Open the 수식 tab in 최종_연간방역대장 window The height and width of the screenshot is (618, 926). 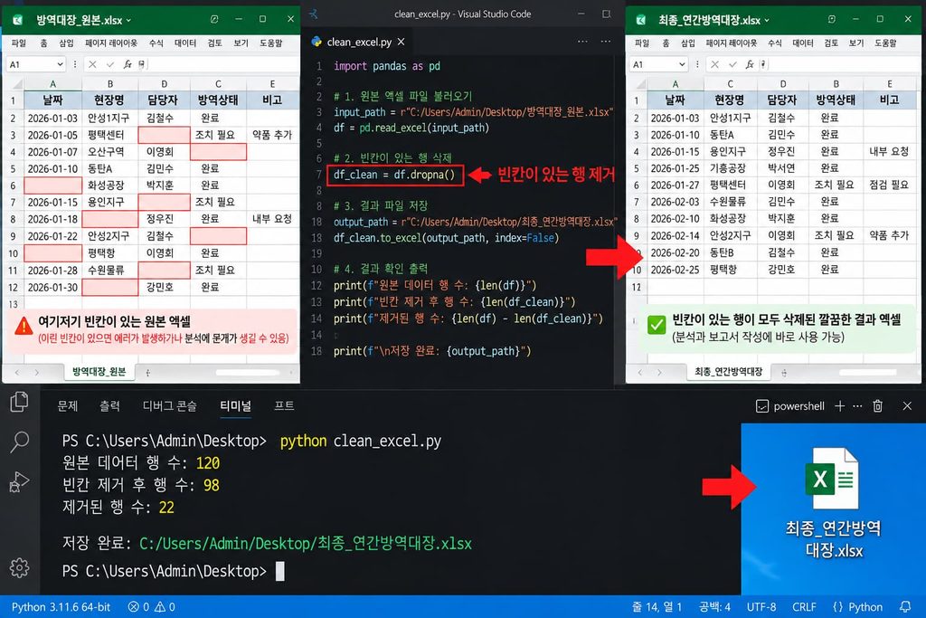(x=774, y=43)
